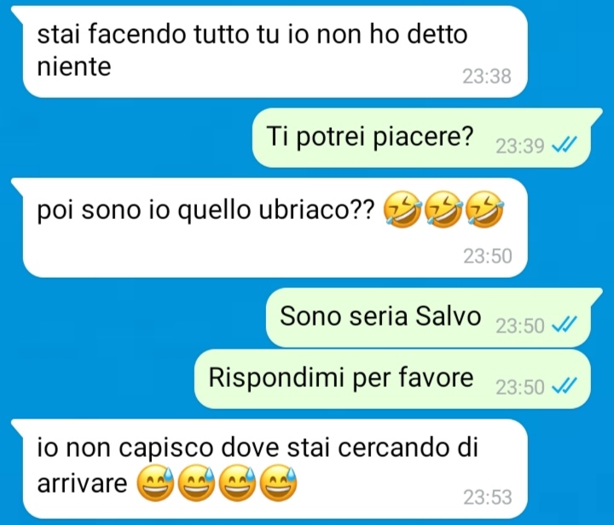Tap the 'Rispondimi per favore' message

tap(392, 378)
